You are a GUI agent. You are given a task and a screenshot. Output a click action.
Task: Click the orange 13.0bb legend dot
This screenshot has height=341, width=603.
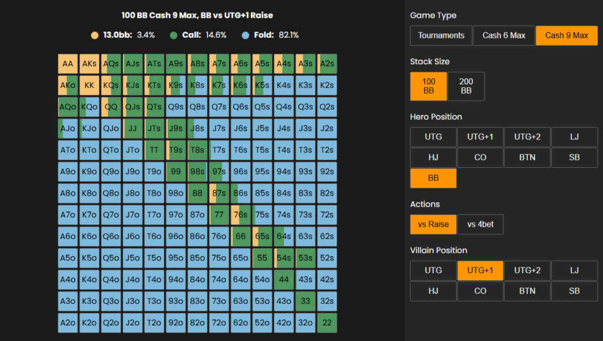pyautogui.click(x=95, y=35)
